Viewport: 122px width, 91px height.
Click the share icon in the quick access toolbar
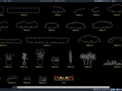click(x=8, y=1)
